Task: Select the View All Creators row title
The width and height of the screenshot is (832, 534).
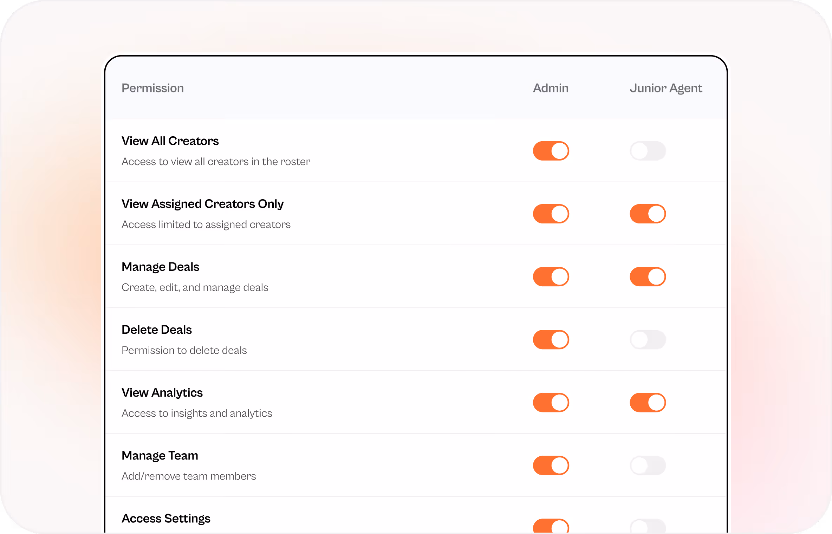Action: 170,141
